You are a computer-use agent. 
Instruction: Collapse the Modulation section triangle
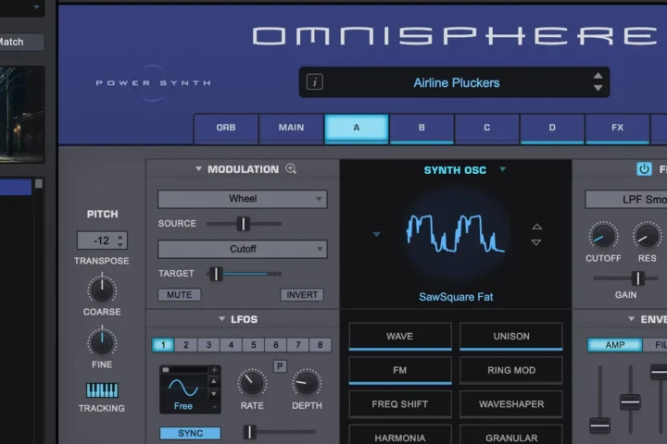[x=198, y=168]
